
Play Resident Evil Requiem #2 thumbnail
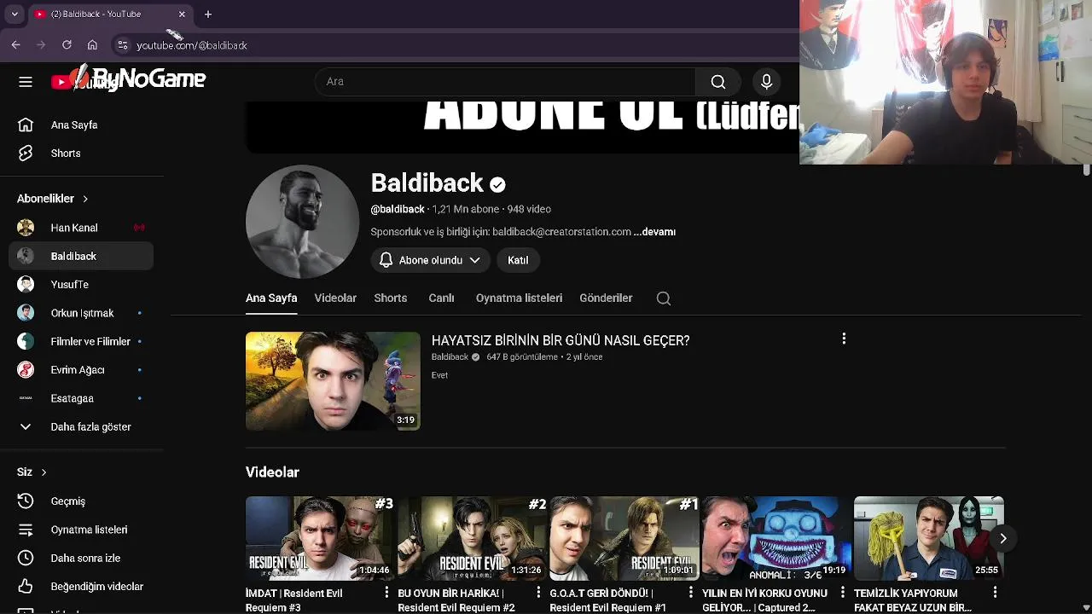click(472, 538)
